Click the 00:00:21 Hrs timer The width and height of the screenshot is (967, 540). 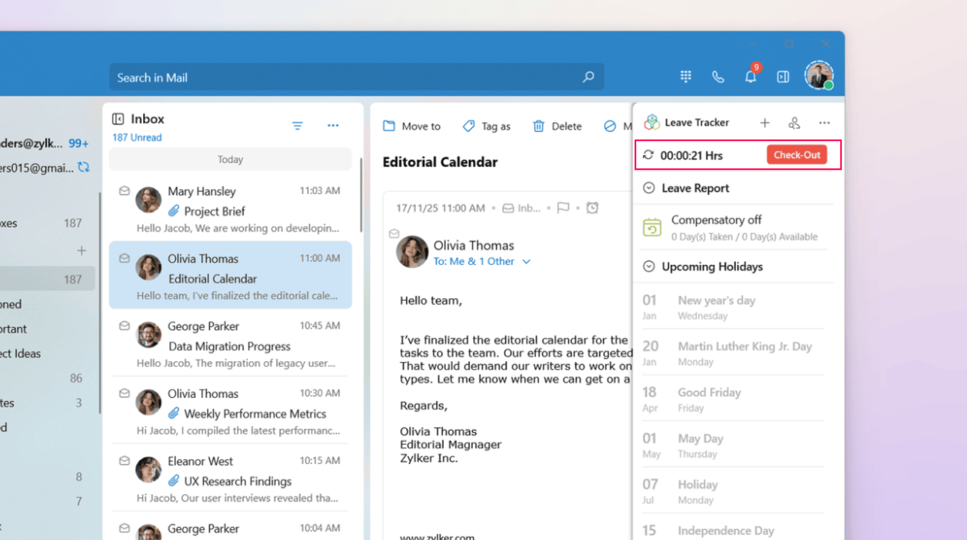[x=691, y=156]
